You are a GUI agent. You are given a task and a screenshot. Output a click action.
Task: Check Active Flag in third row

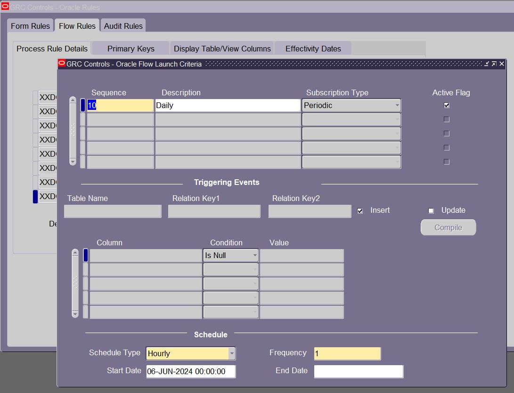(x=447, y=134)
